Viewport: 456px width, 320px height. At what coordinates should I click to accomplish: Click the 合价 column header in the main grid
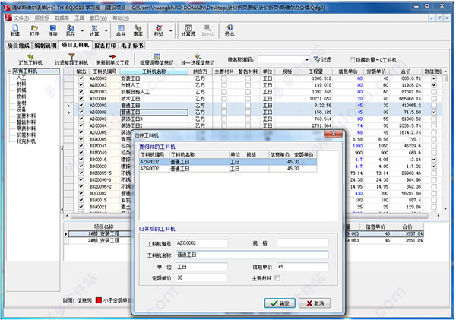[405, 71]
